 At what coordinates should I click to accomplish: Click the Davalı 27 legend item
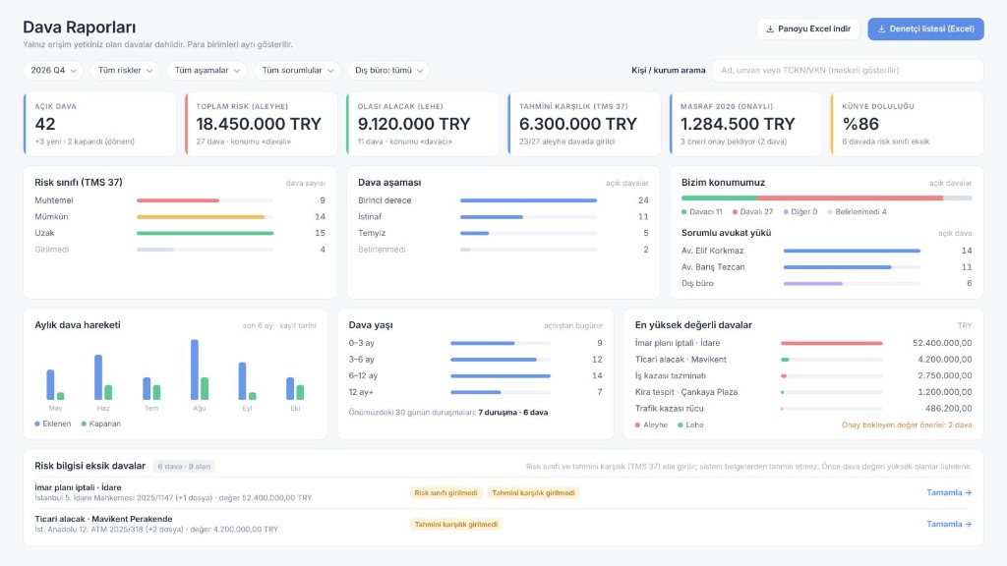(752, 212)
